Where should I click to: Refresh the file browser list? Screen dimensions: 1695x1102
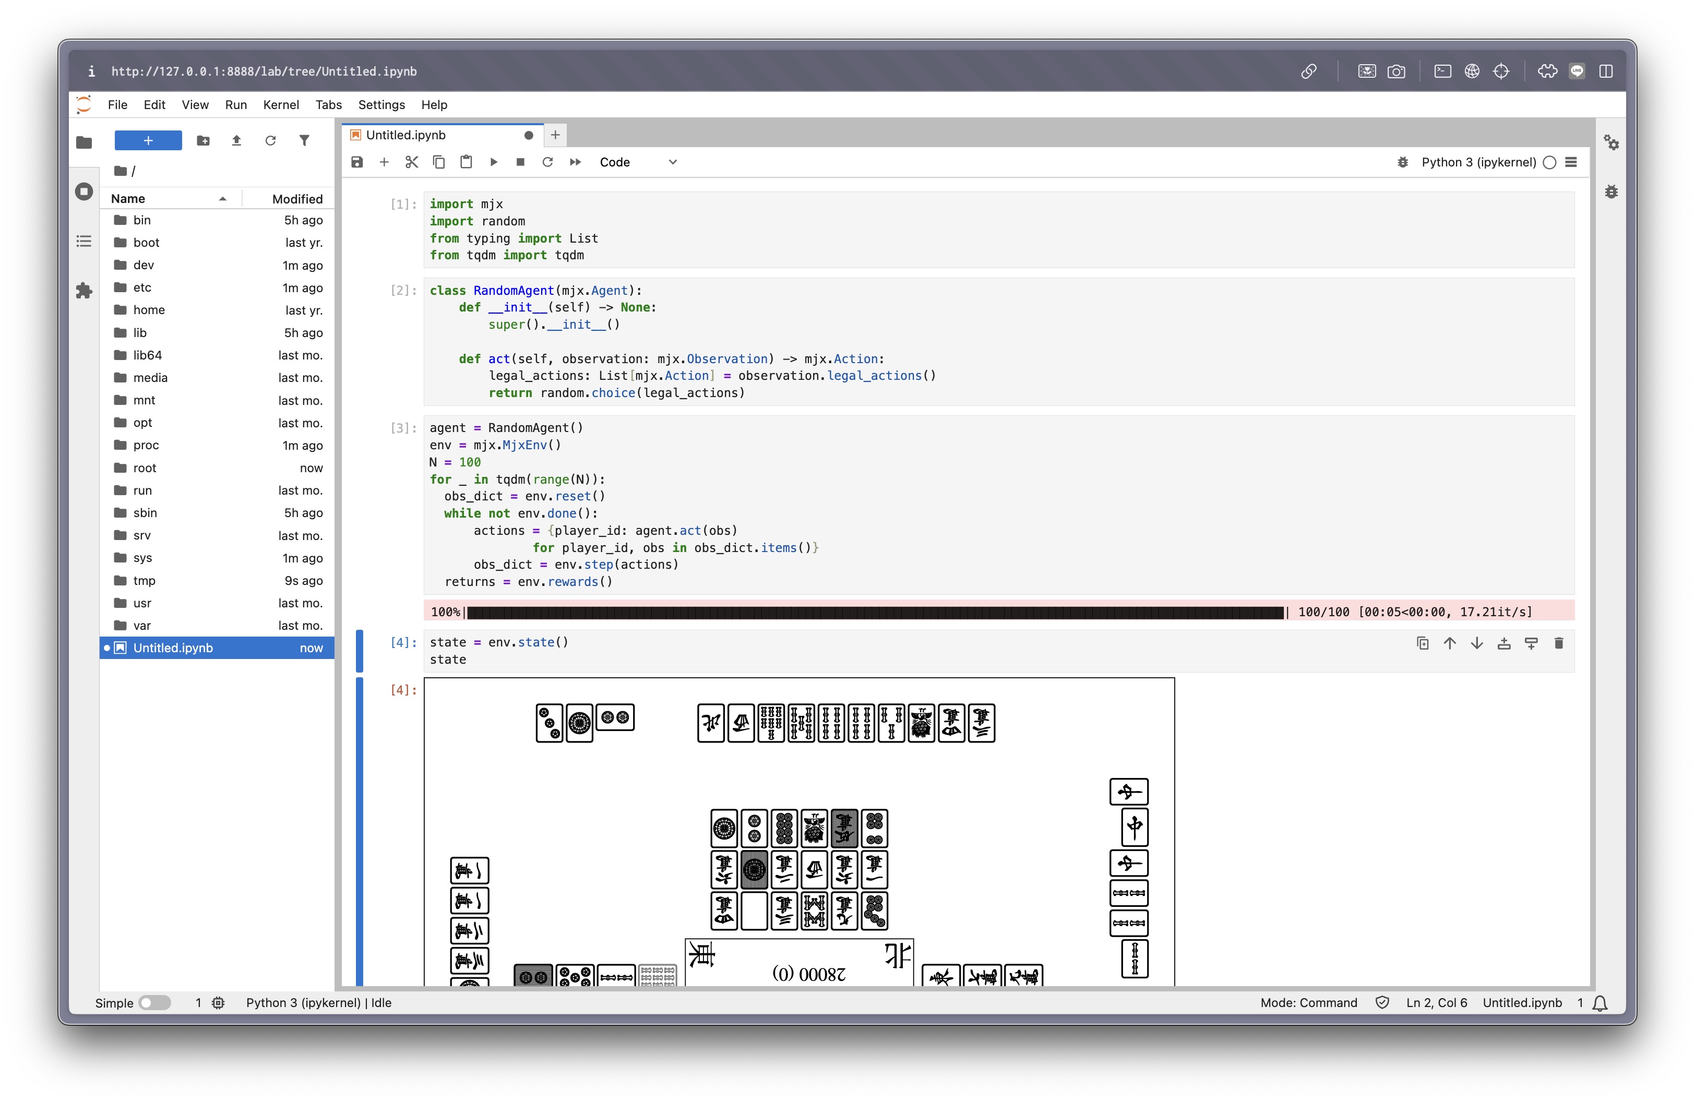tap(271, 140)
